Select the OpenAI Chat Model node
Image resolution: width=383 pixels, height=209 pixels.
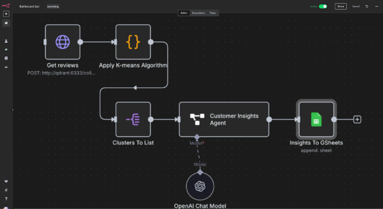click(200, 186)
